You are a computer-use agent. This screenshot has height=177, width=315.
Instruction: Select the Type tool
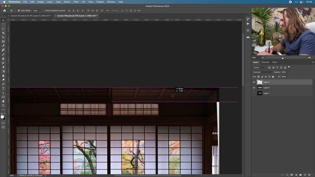coord(3,88)
